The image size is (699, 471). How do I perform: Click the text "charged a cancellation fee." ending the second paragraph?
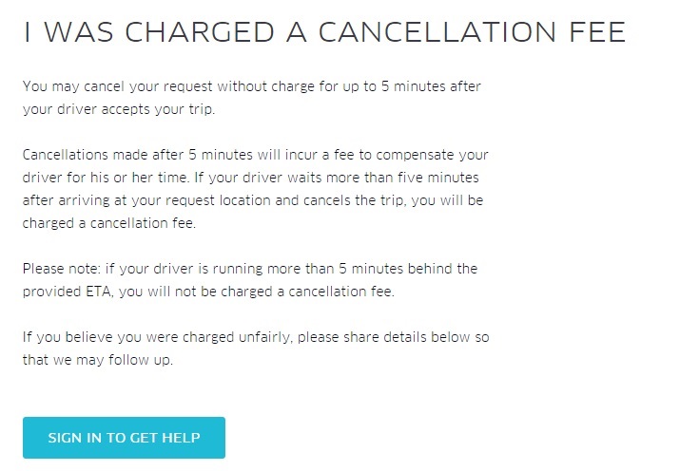pos(109,223)
